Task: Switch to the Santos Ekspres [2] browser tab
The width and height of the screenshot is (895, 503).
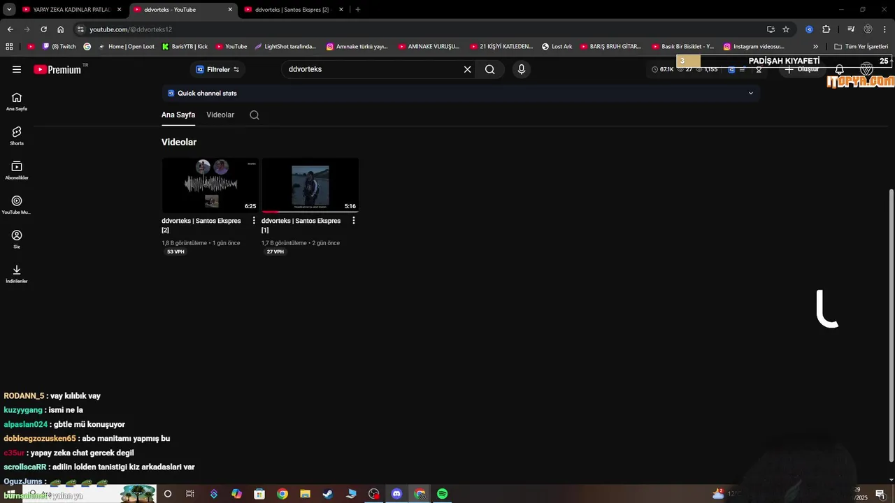Action: click(292, 10)
